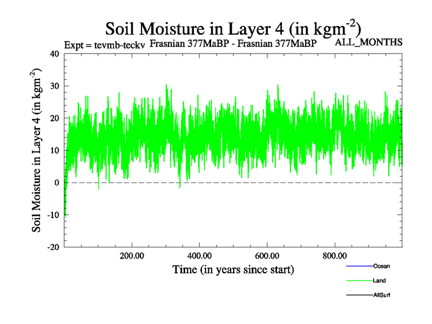Select the ALL_MONTHS label
The width and height of the screenshot is (432, 324).
click(369, 42)
